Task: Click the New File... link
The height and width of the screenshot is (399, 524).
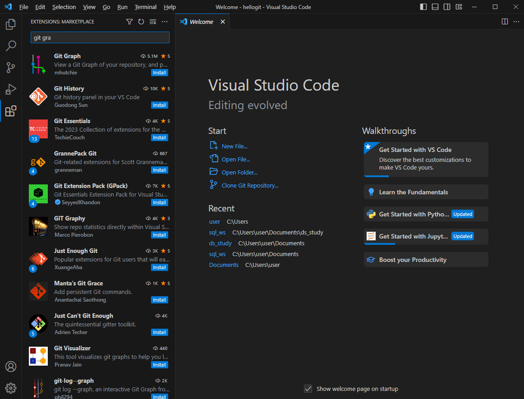Action: click(x=234, y=147)
